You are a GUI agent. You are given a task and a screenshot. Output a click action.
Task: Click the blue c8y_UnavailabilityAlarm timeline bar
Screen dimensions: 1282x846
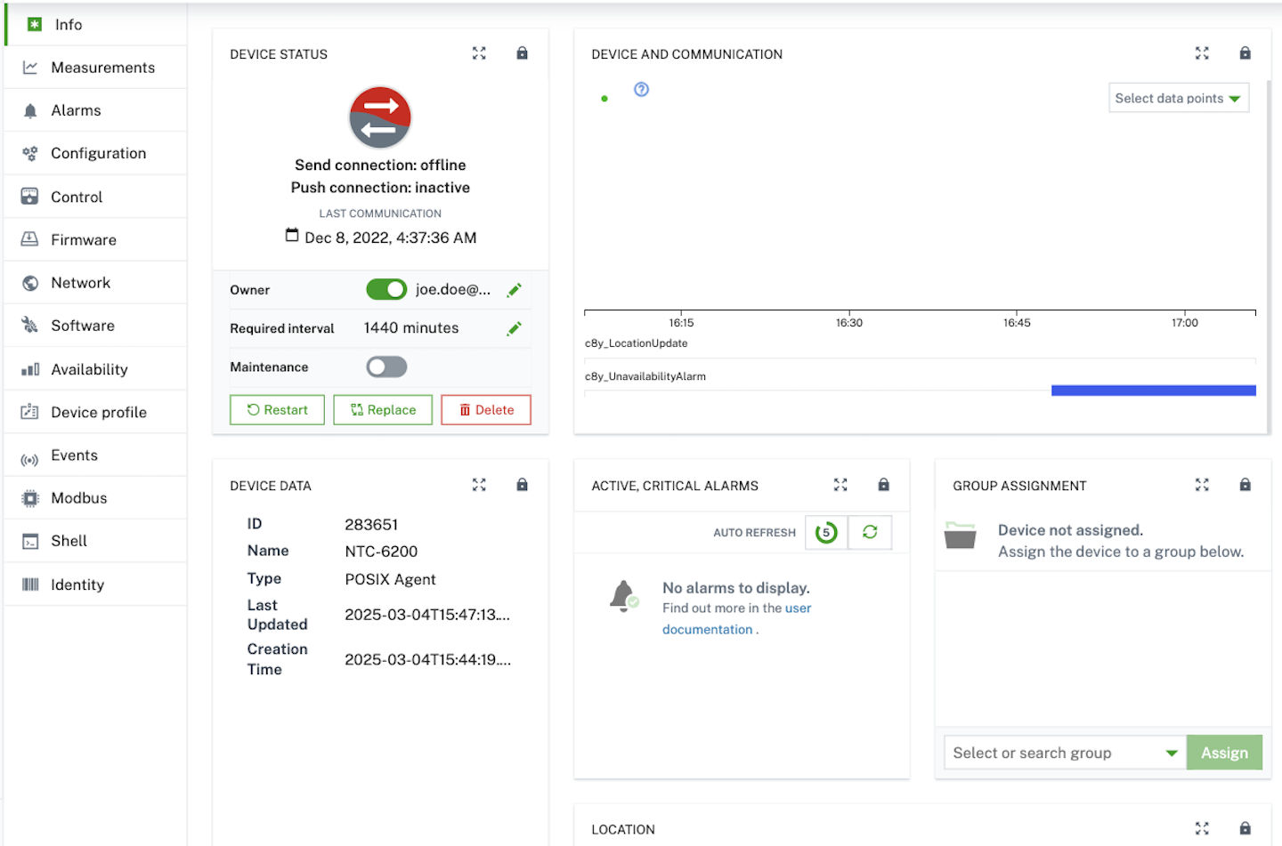(1153, 391)
